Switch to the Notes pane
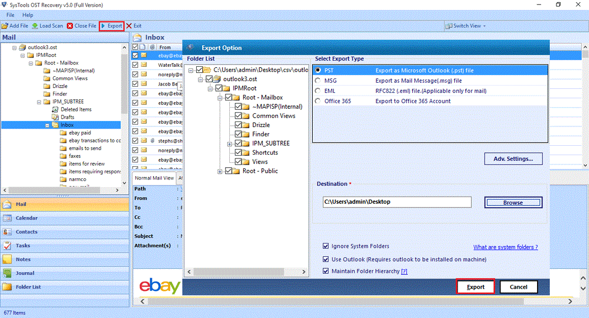The width and height of the screenshot is (589, 318). point(65,259)
